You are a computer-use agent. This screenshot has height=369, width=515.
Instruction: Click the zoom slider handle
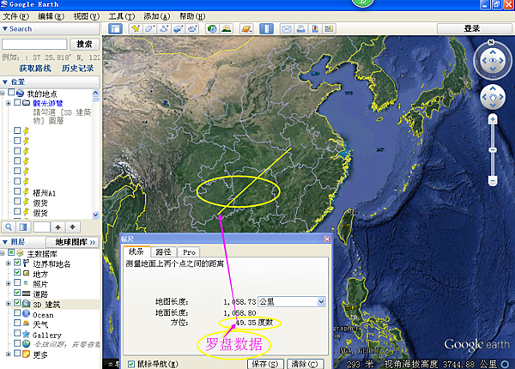493,149
